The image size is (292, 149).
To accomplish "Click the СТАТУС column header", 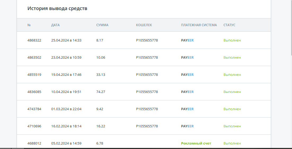I will coord(229,25).
